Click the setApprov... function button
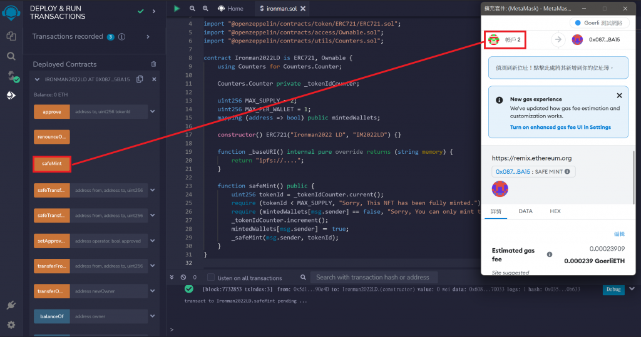This screenshot has width=641, height=337. pos(52,241)
